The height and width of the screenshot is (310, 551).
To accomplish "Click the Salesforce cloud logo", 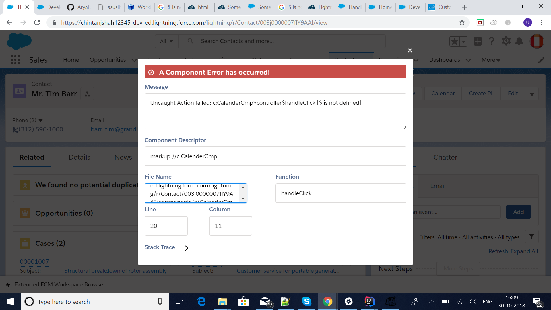I will [19, 41].
